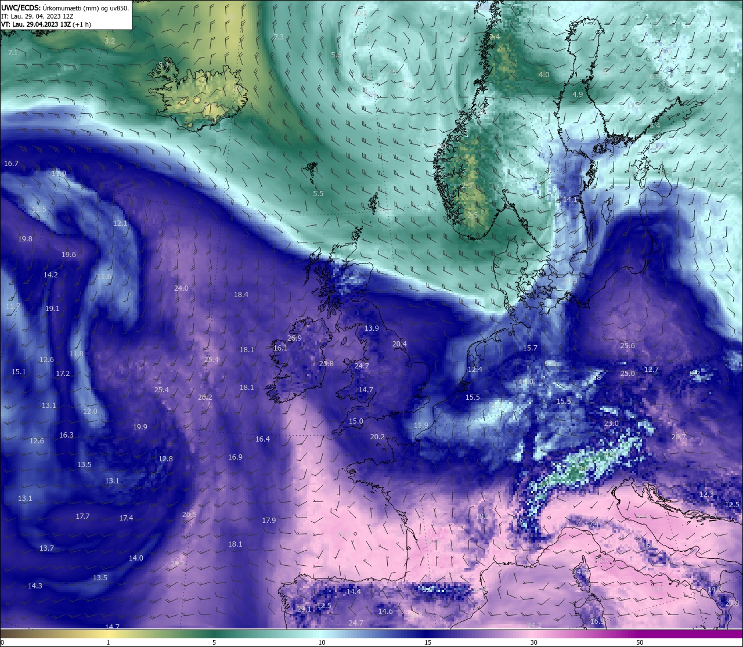Viewport: 743px width, 647px height.
Task: Click the 14.3 value label
Action: pyautogui.click(x=35, y=586)
